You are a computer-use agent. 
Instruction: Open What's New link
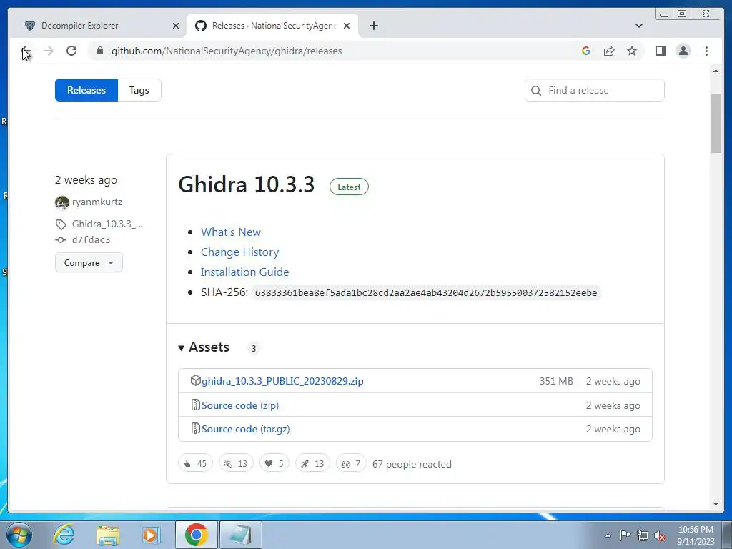click(231, 232)
